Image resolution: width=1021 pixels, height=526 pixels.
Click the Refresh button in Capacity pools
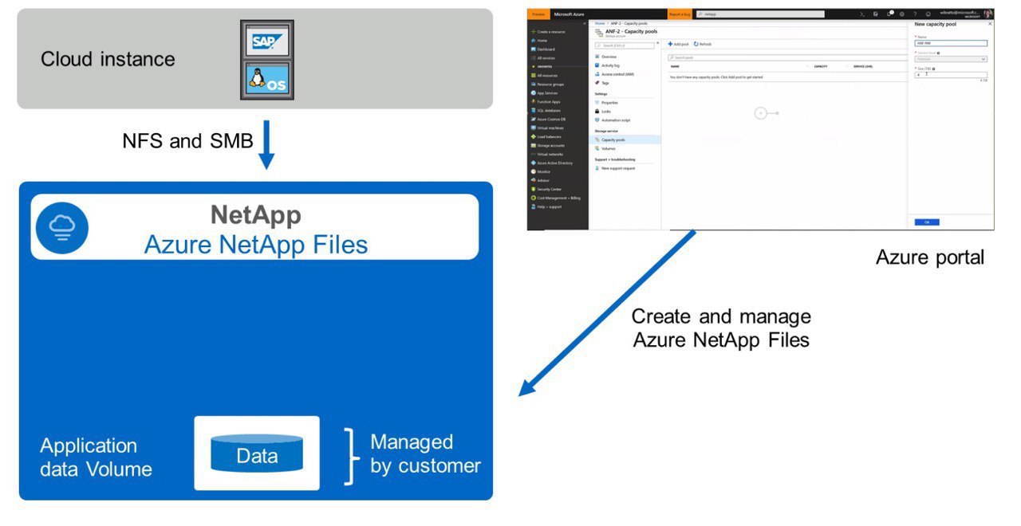point(703,45)
